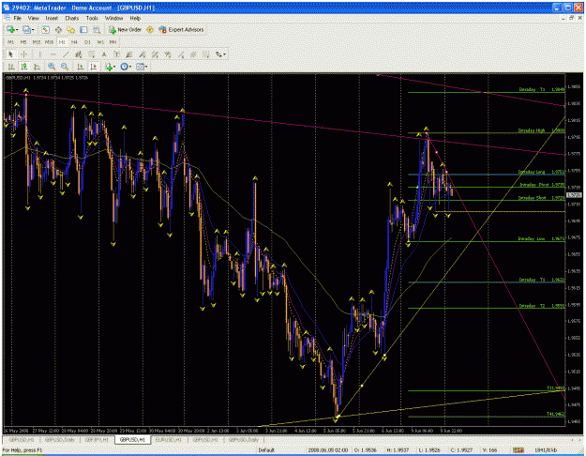Image resolution: width=586 pixels, height=456 pixels.
Task: Select the Crosshair tool
Action: 23,54
